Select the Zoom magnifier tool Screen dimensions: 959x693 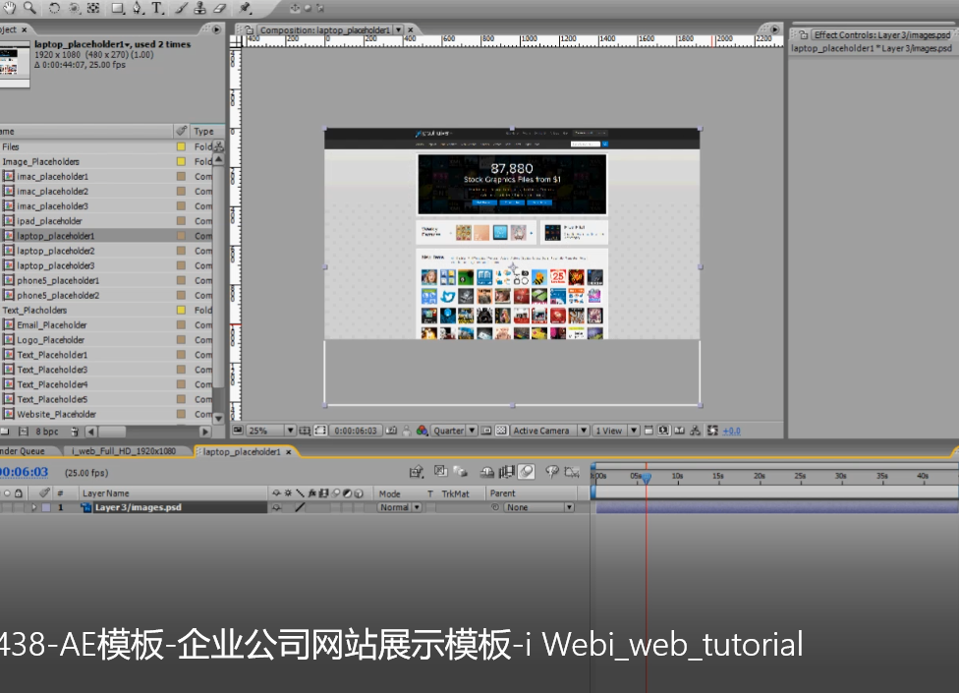(x=29, y=7)
